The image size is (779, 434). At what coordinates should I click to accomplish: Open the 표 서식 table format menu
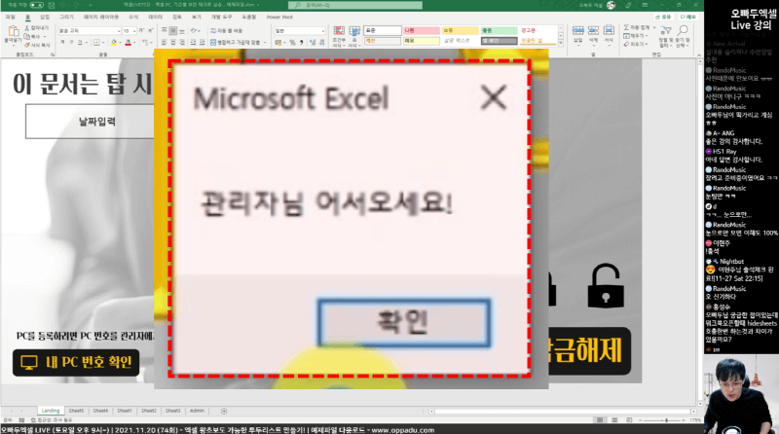(354, 37)
